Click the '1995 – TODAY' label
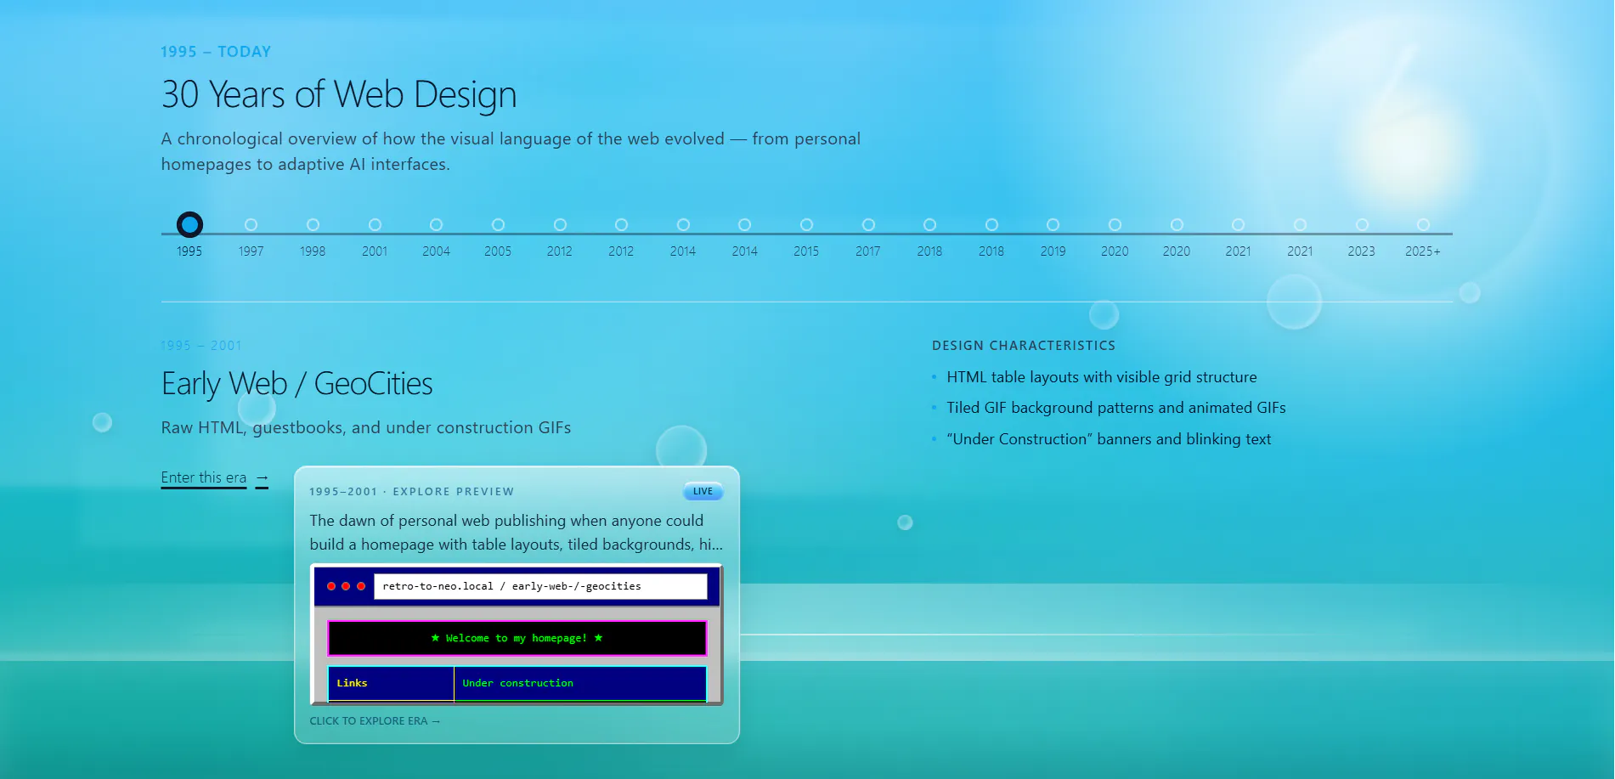The image size is (1615, 779). [x=216, y=52]
